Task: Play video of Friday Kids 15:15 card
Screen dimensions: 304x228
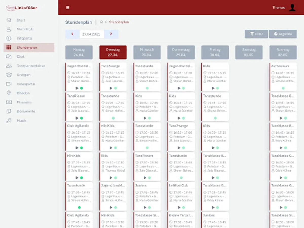Action: [x=213, y=88]
